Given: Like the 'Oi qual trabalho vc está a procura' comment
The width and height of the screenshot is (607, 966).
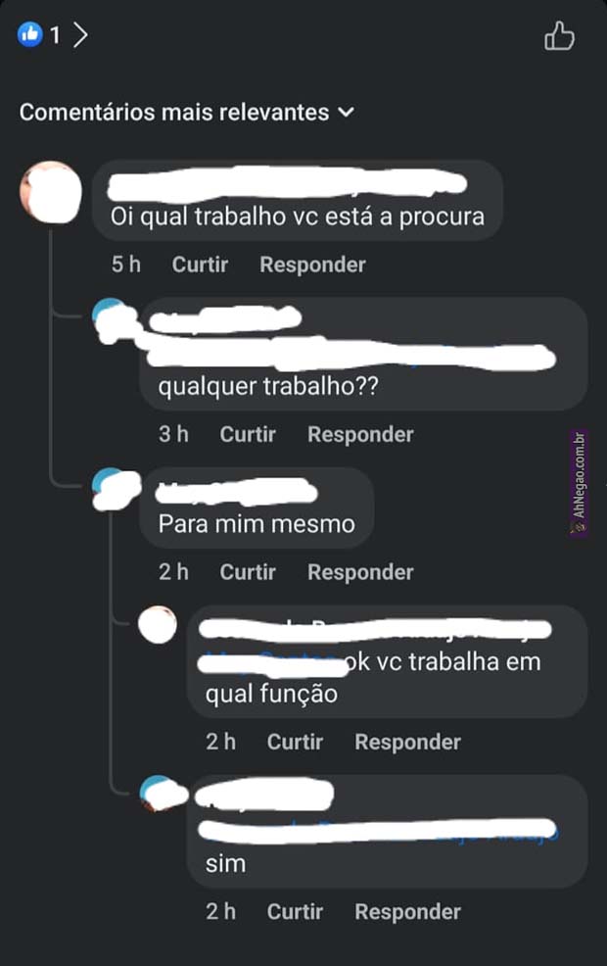Looking at the screenshot, I should coord(200,265).
